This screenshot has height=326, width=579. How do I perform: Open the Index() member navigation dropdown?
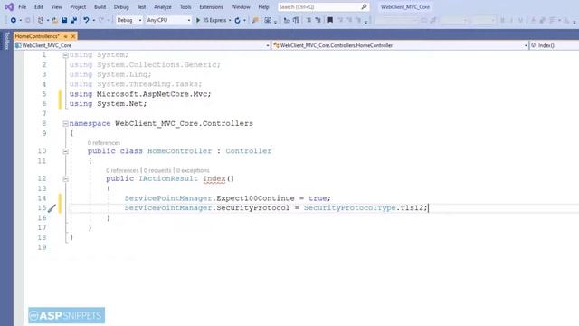554,45
